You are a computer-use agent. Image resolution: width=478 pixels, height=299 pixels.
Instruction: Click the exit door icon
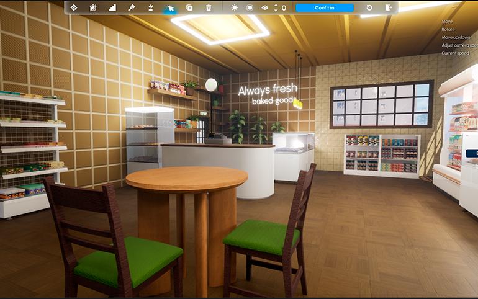389,7
